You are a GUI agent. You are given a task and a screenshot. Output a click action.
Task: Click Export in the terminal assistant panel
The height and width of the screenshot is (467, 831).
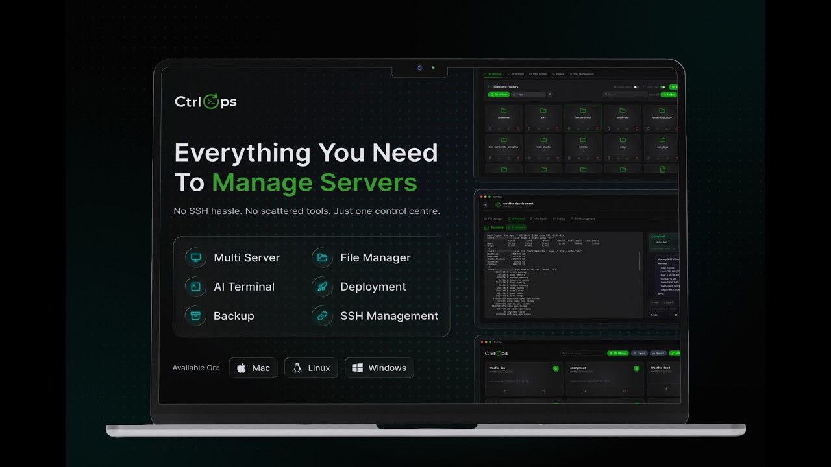click(669, 302)
